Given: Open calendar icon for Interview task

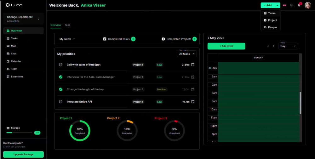Looking at the screenshot, I should (x=193, y=77).
